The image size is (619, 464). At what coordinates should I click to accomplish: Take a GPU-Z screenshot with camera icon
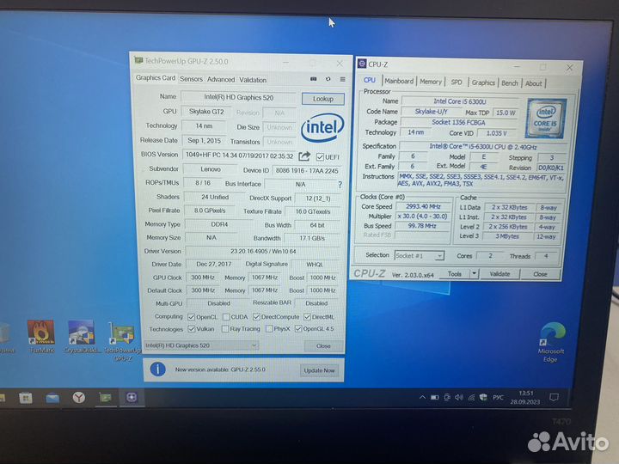(314, 79)
